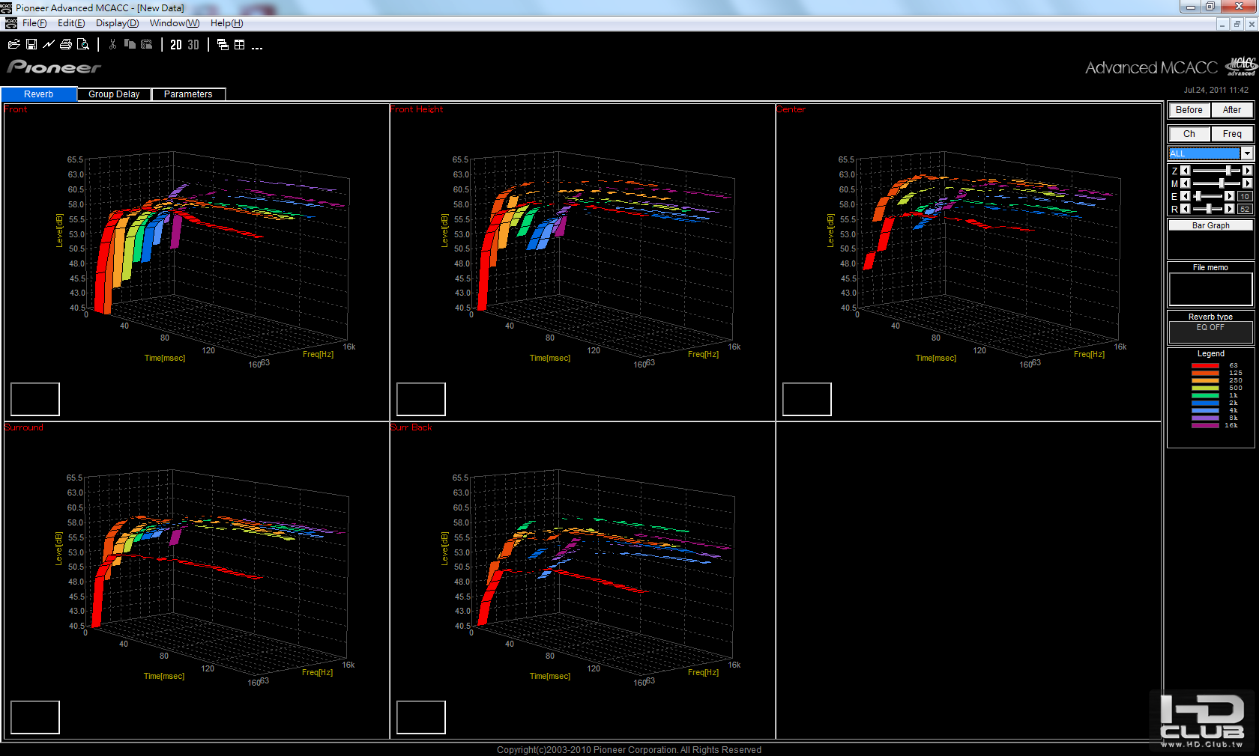
Task: Click the MCACC application icon in menu bar
Action: coord(11,23)
